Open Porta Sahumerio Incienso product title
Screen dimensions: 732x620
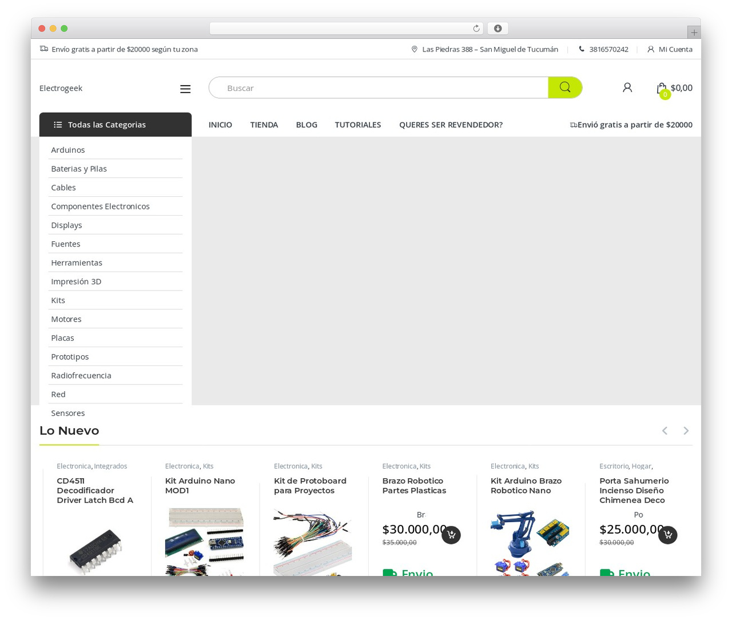(634, 491)
